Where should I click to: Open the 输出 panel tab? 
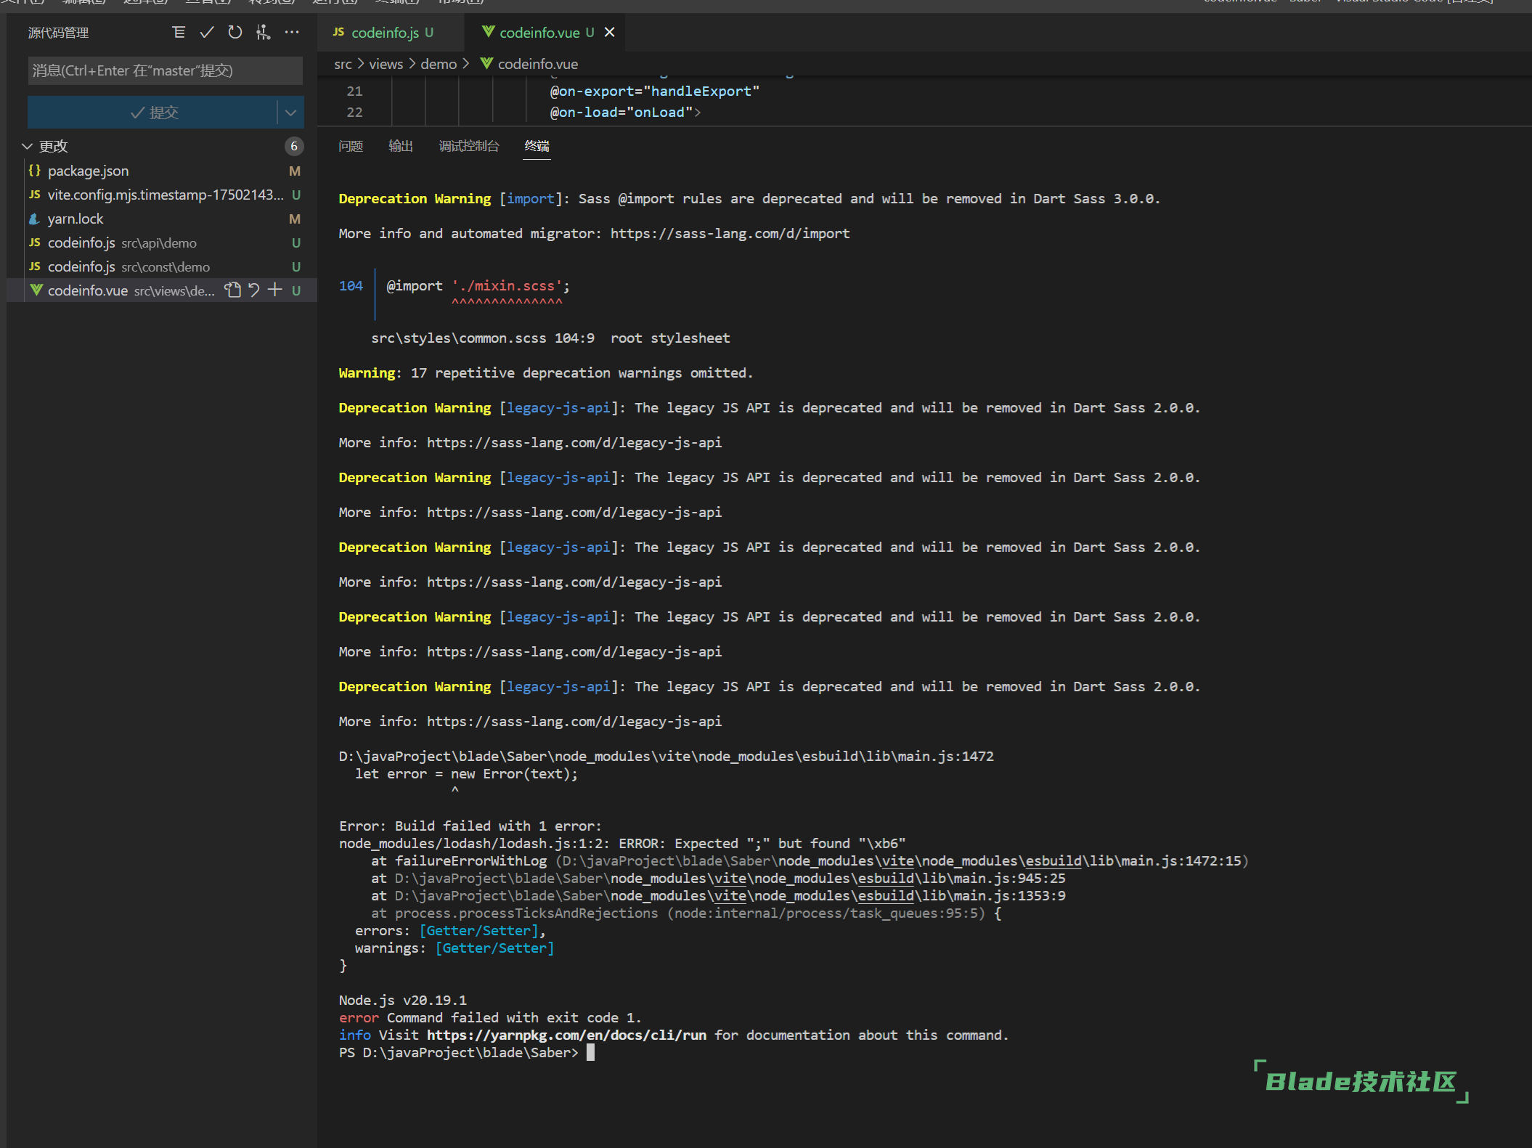401,146
